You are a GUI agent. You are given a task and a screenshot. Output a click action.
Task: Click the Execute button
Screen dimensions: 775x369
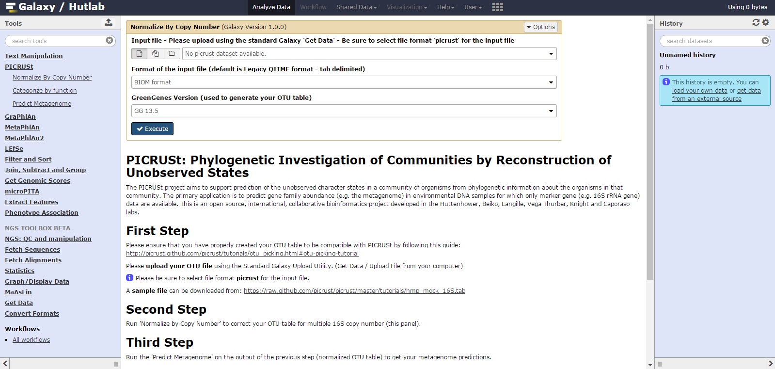tap(152, 128)
